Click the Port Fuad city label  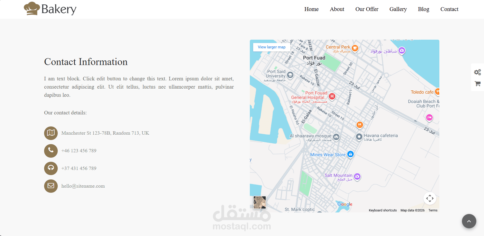[x=314, y=60]
